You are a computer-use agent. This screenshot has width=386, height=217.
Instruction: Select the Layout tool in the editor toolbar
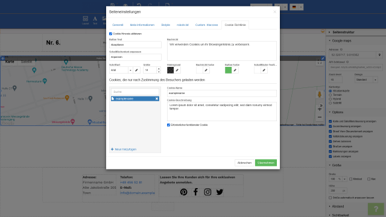coord(86,20)
